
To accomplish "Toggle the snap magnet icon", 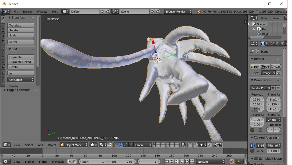I will (196, 145).
